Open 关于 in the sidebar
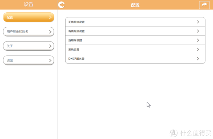Screen dimensions: 213x139 [28, 46]
